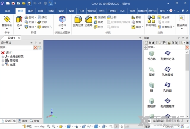Apply 边倒角 chamfer tool

tap(88, 21)
